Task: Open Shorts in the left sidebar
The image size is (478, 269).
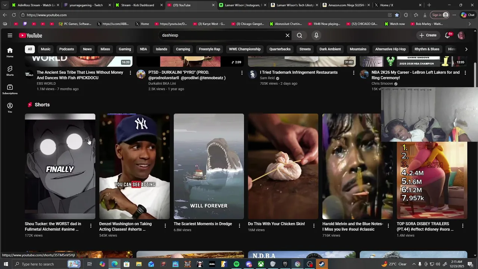Action: click(10, 71)
